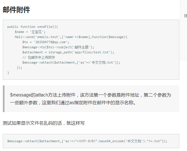Image resolution: width=187 pixels, height=151 pixels.
Task: Click the closing '}' of sendFile function
Action: [8, 73]
